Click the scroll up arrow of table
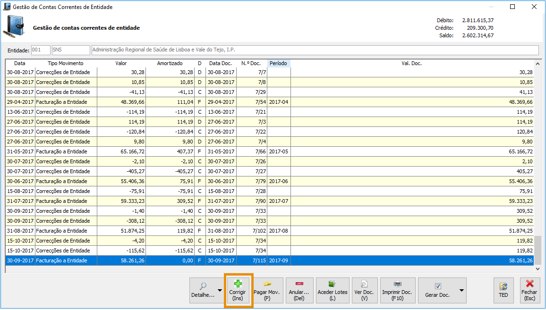Image resolution: width=546 pixels, height=310 pixels. pos(537,64)
